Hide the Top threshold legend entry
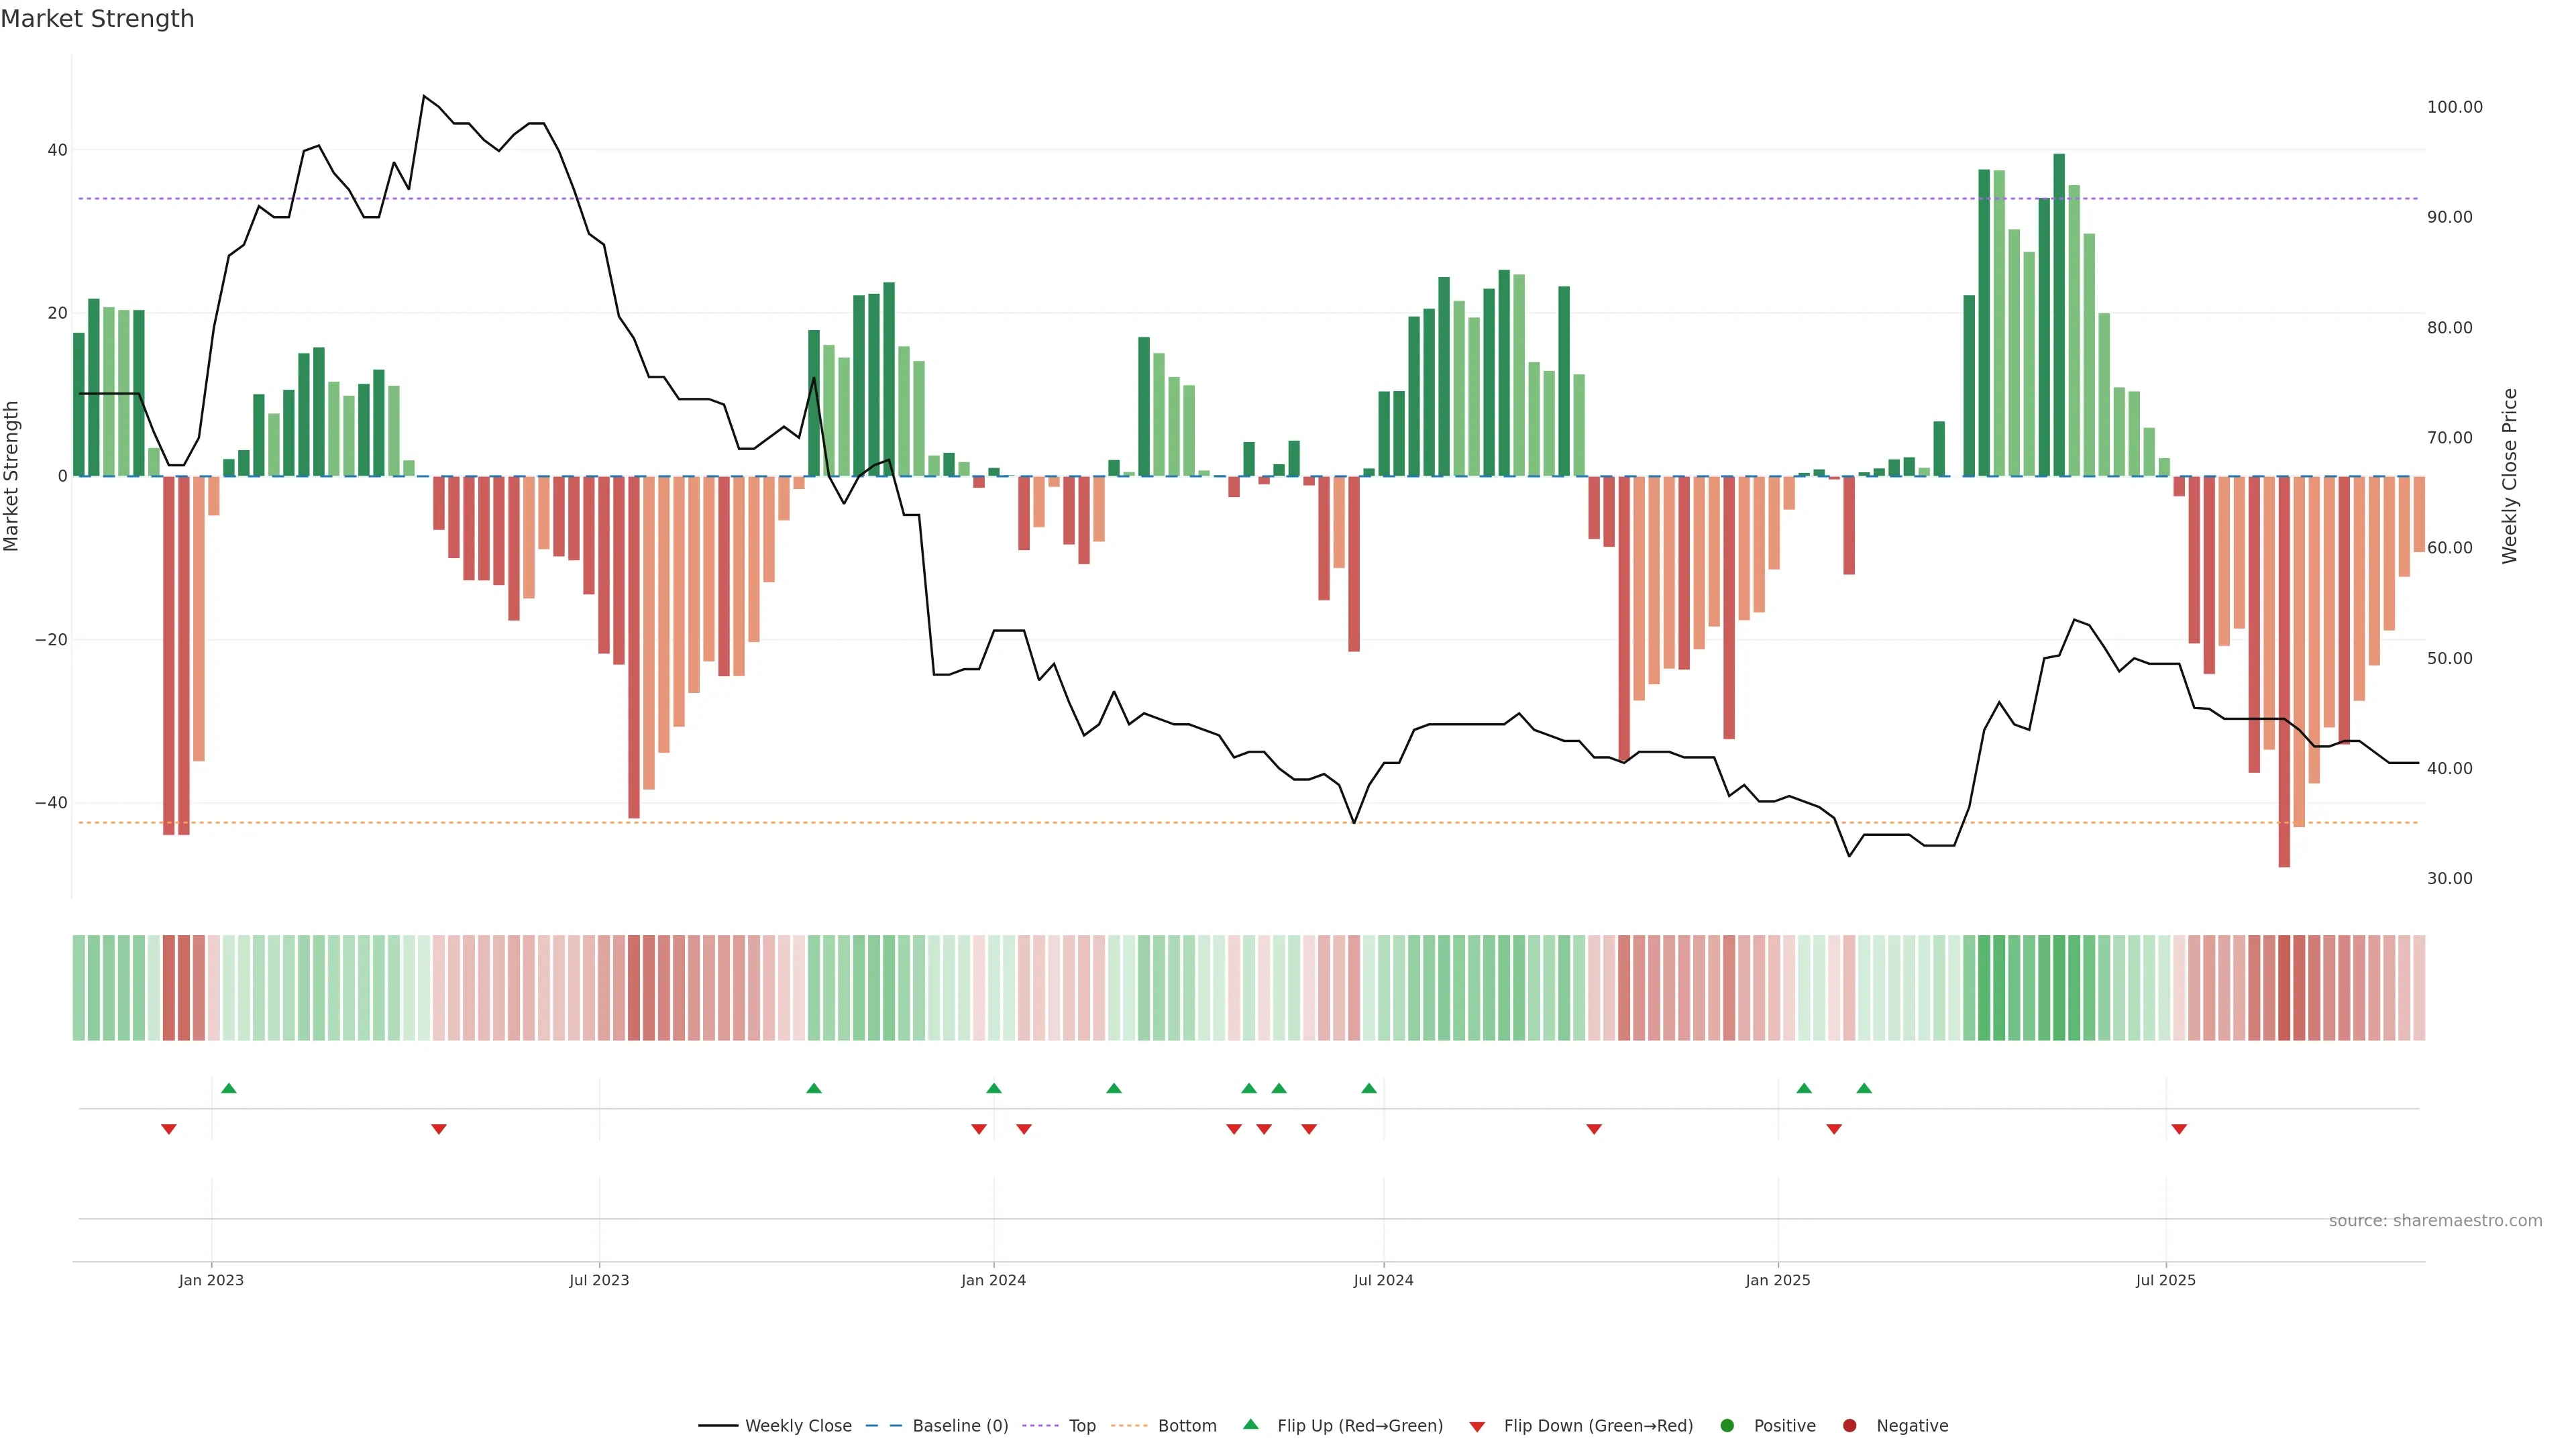 tap(1081, 1426)
